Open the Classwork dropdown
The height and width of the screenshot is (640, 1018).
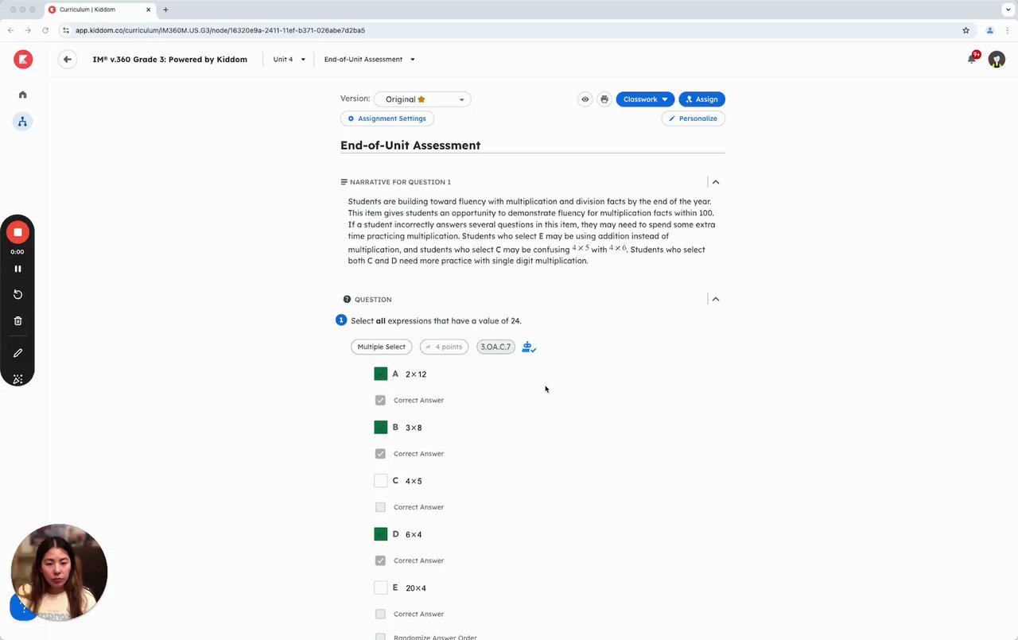coord(645,99)
